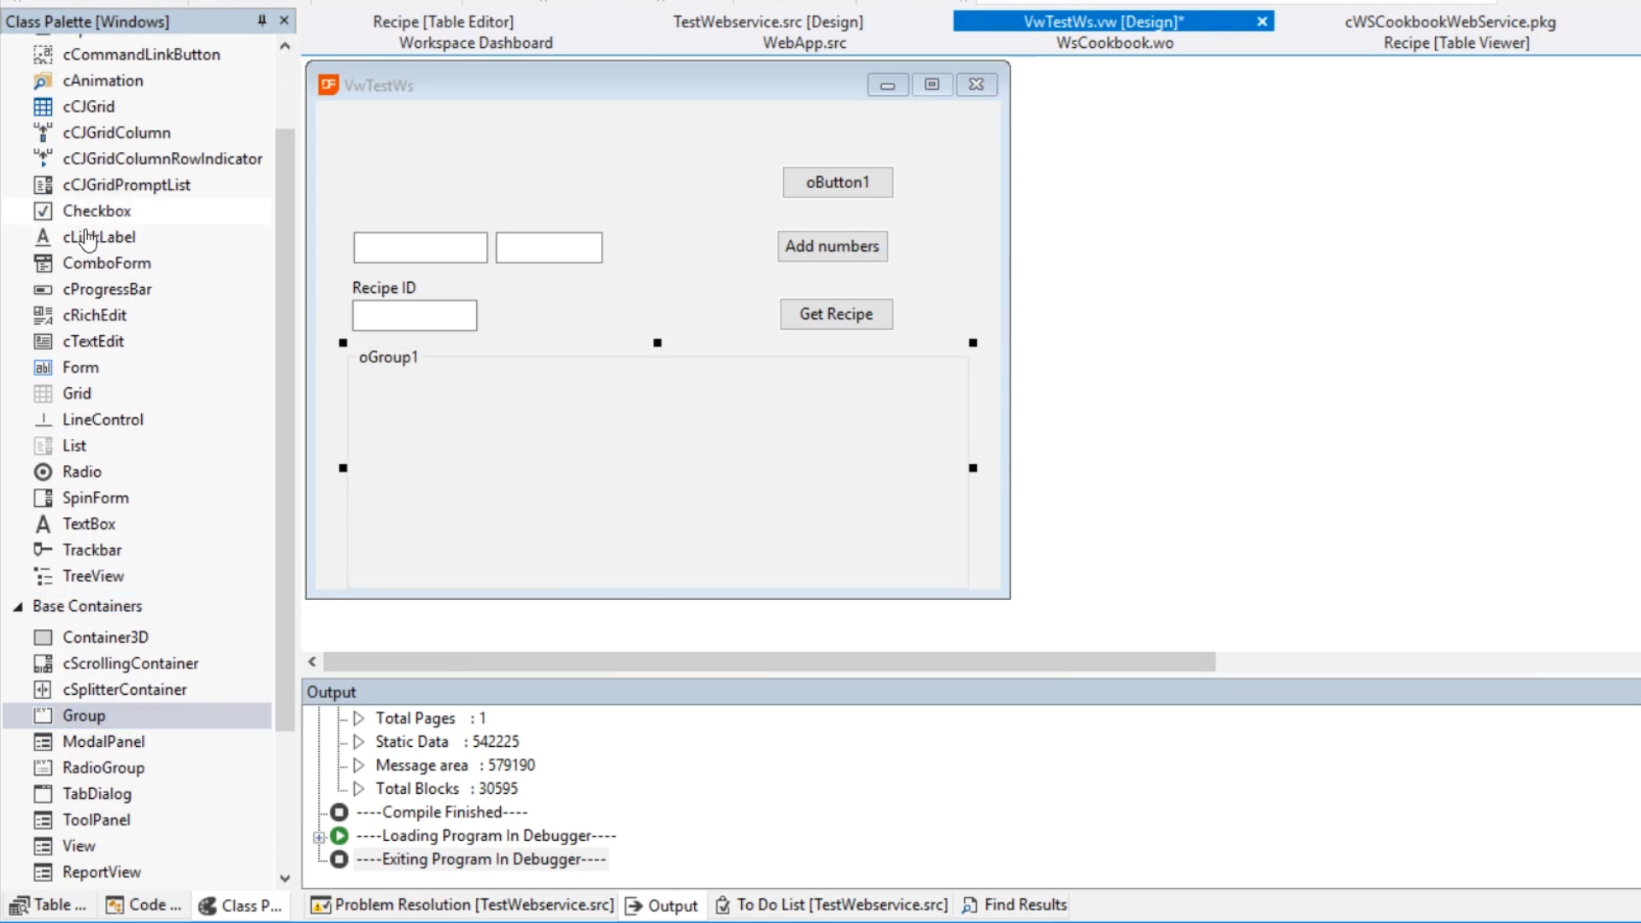Choose the cRichEdit class icon
The width and height of the screenshot is (1641, 923).
click(x=43, y=315)
